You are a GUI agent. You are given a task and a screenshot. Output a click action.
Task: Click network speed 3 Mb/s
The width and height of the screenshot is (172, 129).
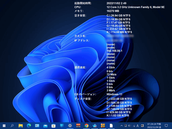pyautogui.click(x=111, y=90)
